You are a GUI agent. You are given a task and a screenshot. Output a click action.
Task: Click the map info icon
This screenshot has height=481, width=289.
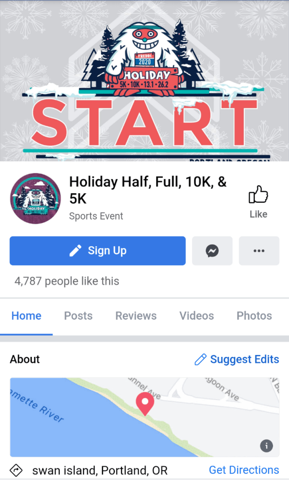point(266,446)
